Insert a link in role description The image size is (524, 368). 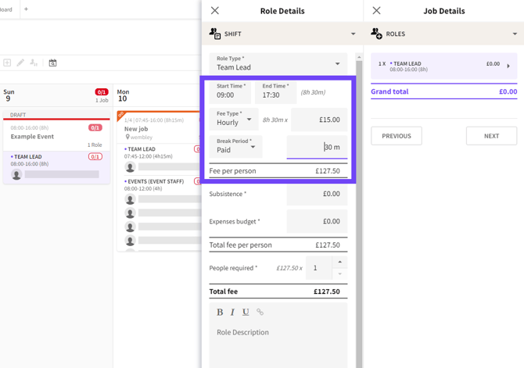click(260, 312)
